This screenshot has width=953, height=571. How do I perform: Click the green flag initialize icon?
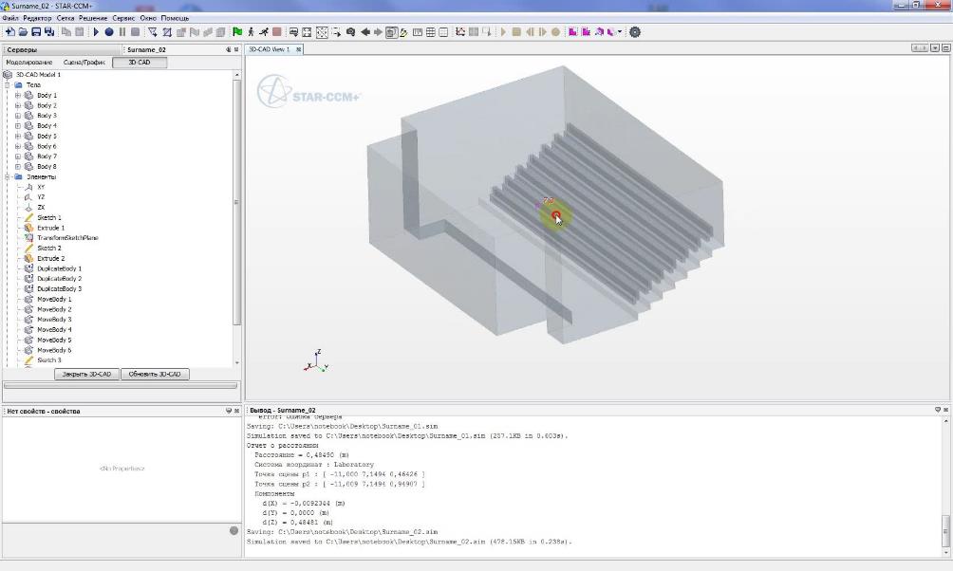[x=237, y=32]
